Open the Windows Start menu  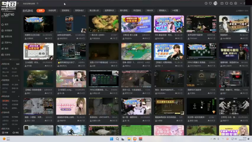112,139
